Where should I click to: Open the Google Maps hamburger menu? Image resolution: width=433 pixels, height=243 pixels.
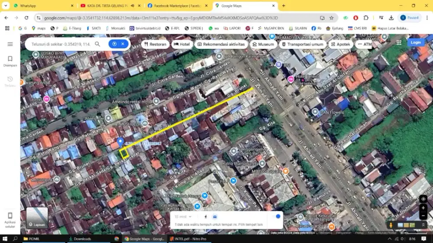[10, 44]
